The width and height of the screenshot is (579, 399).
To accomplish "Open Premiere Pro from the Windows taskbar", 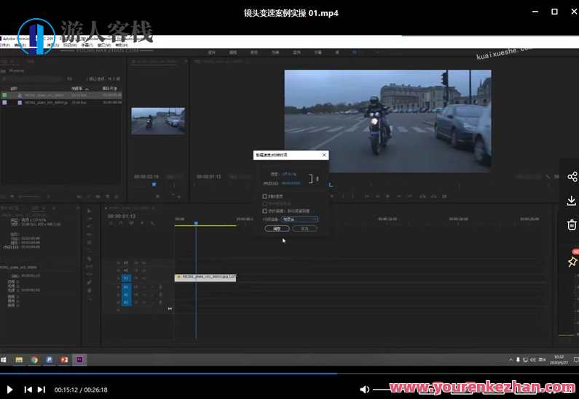I will point(79,360).
